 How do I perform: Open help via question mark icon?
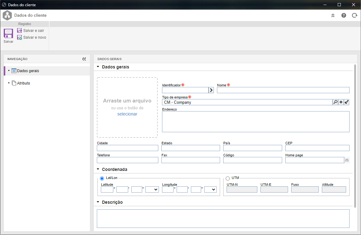tap(344, 15)
